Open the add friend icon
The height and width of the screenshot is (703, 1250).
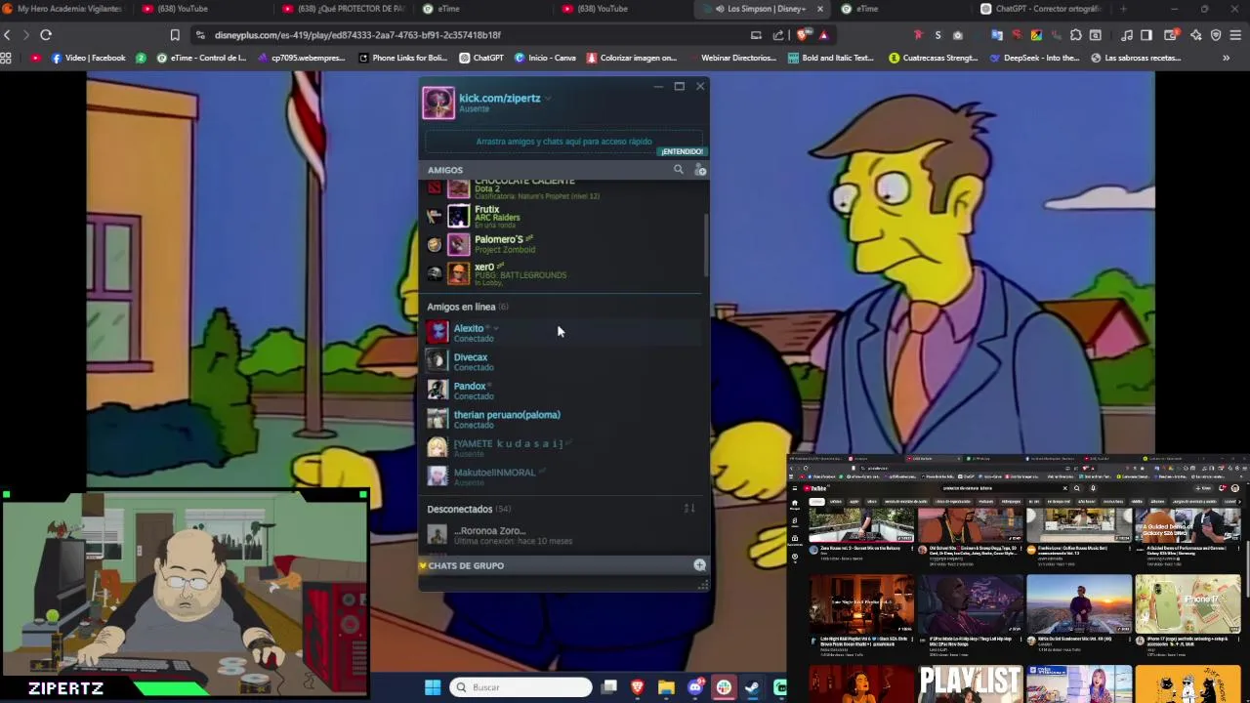click(699, 170)
